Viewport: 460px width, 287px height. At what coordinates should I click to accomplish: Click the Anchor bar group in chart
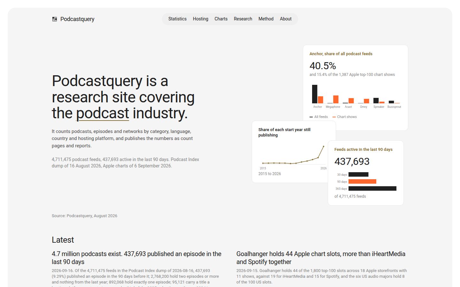[x=318, y=94]
